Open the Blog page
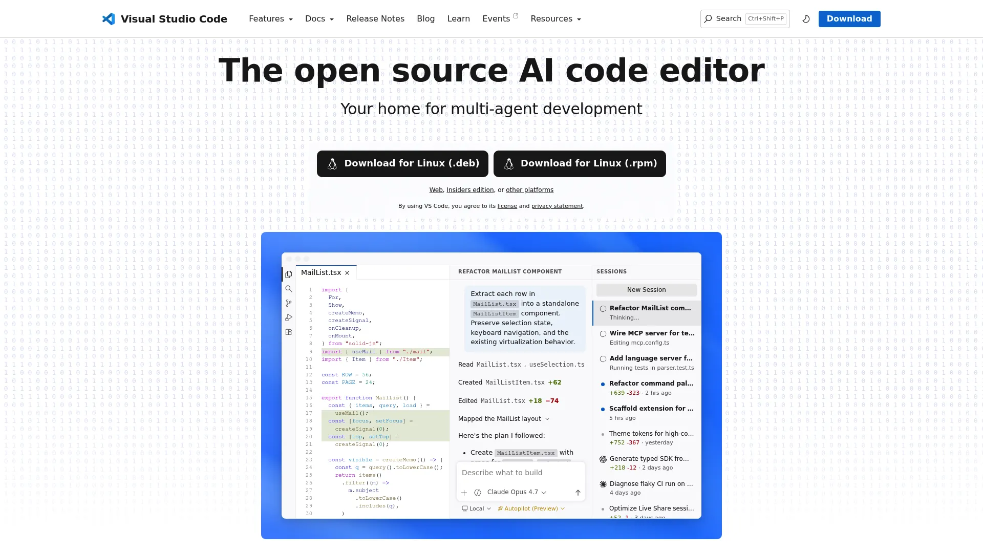This screenshot has height=553, width=983. 425,19
